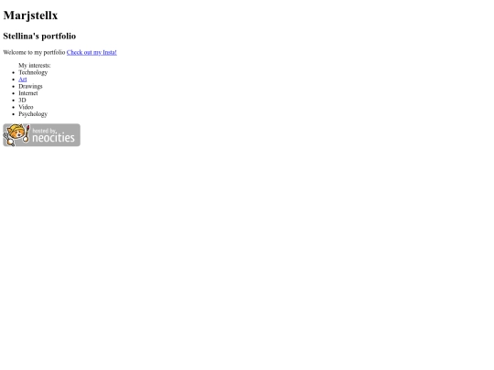Image resolution: width=494 pixels, height=370 pixels.
Task: Open the 'Check out my Insta!' link
Action: 91,52
